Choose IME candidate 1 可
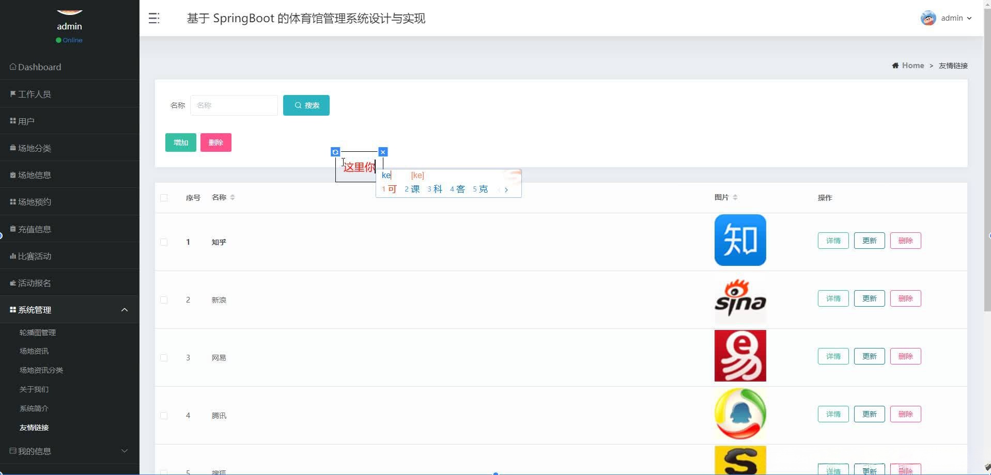 pyautogui.click(x=390, y=189)
